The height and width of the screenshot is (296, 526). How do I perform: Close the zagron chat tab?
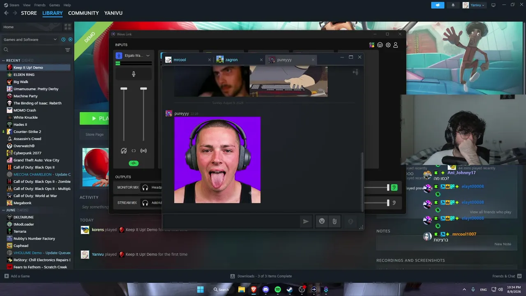[x=261, y=60]
